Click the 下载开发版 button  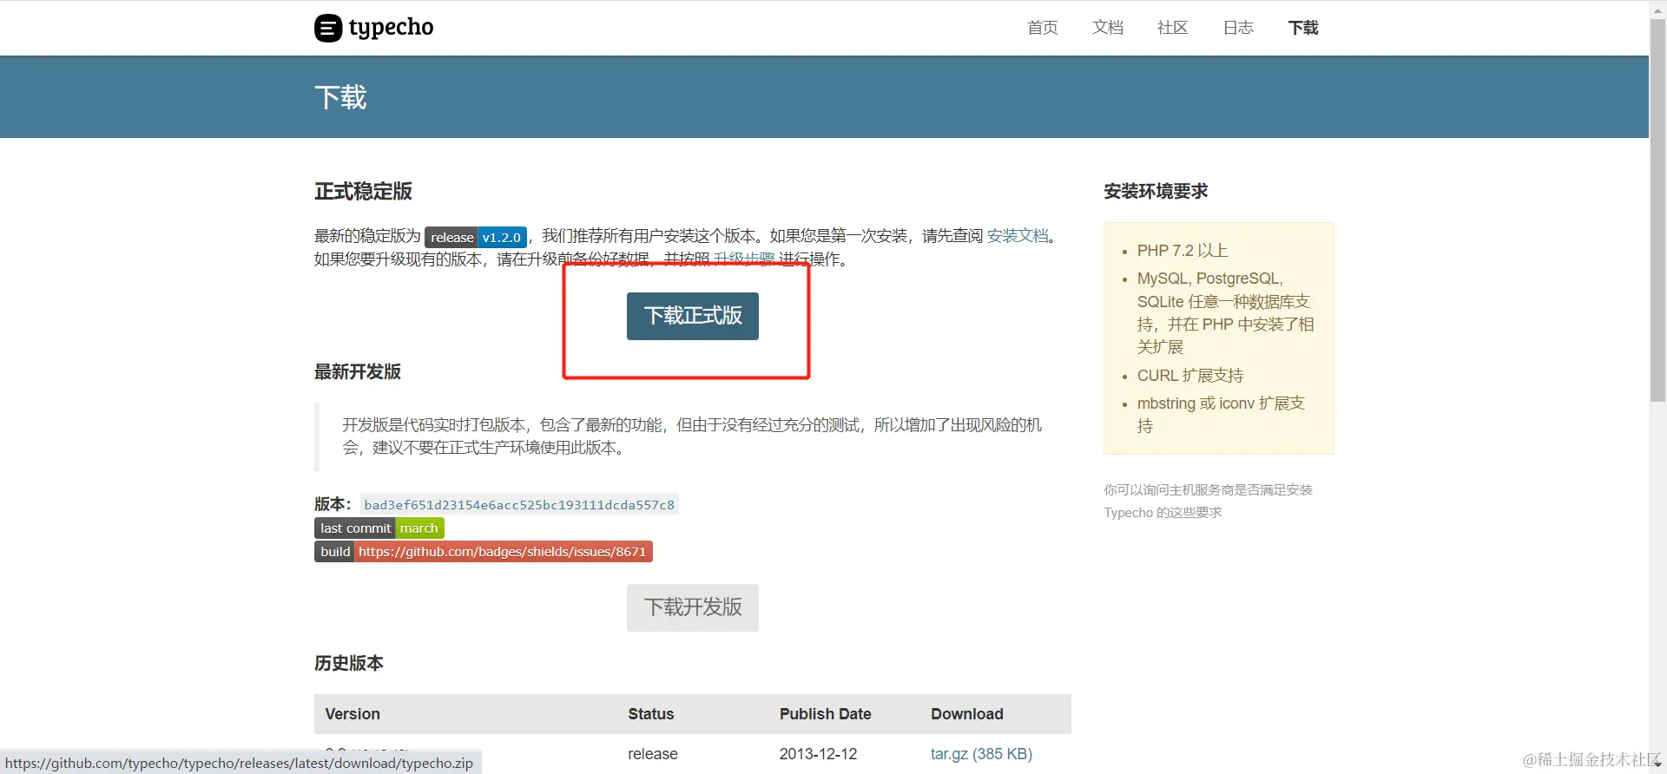(x=693, y=607)
